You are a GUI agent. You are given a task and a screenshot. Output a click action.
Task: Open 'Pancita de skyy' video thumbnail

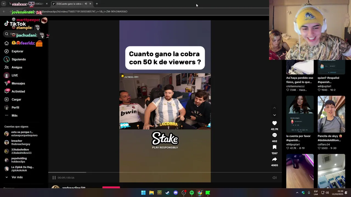(x=331, y=114)
